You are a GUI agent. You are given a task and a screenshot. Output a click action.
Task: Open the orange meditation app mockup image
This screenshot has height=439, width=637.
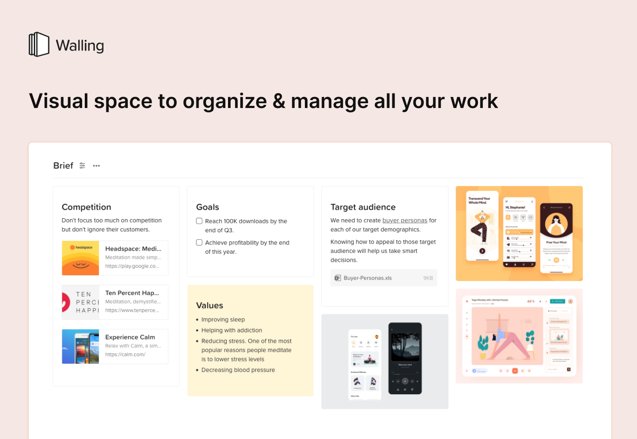tap(519, 234)
